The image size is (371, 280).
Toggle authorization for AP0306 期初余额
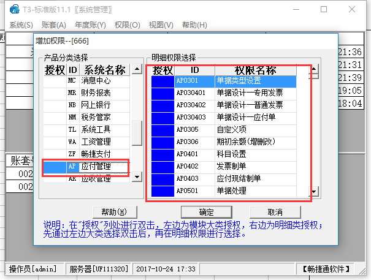coord(163,143)
